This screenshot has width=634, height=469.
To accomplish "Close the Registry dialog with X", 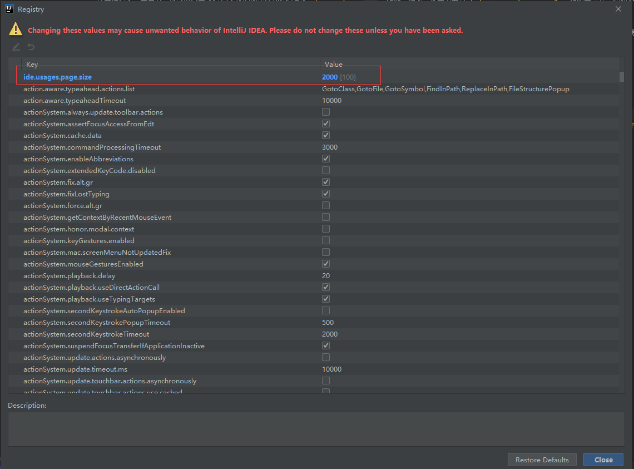I will pyautogui.click(x=618, y=9).
